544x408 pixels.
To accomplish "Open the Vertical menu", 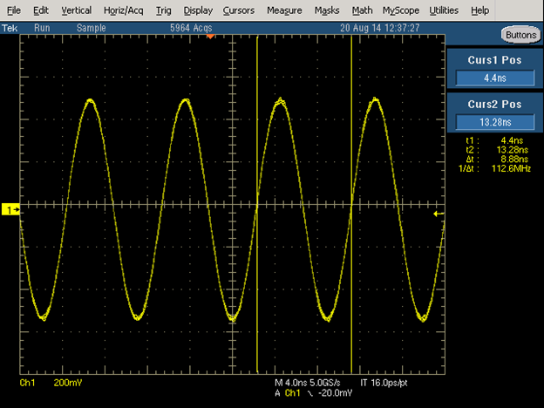I will point(77,10).
